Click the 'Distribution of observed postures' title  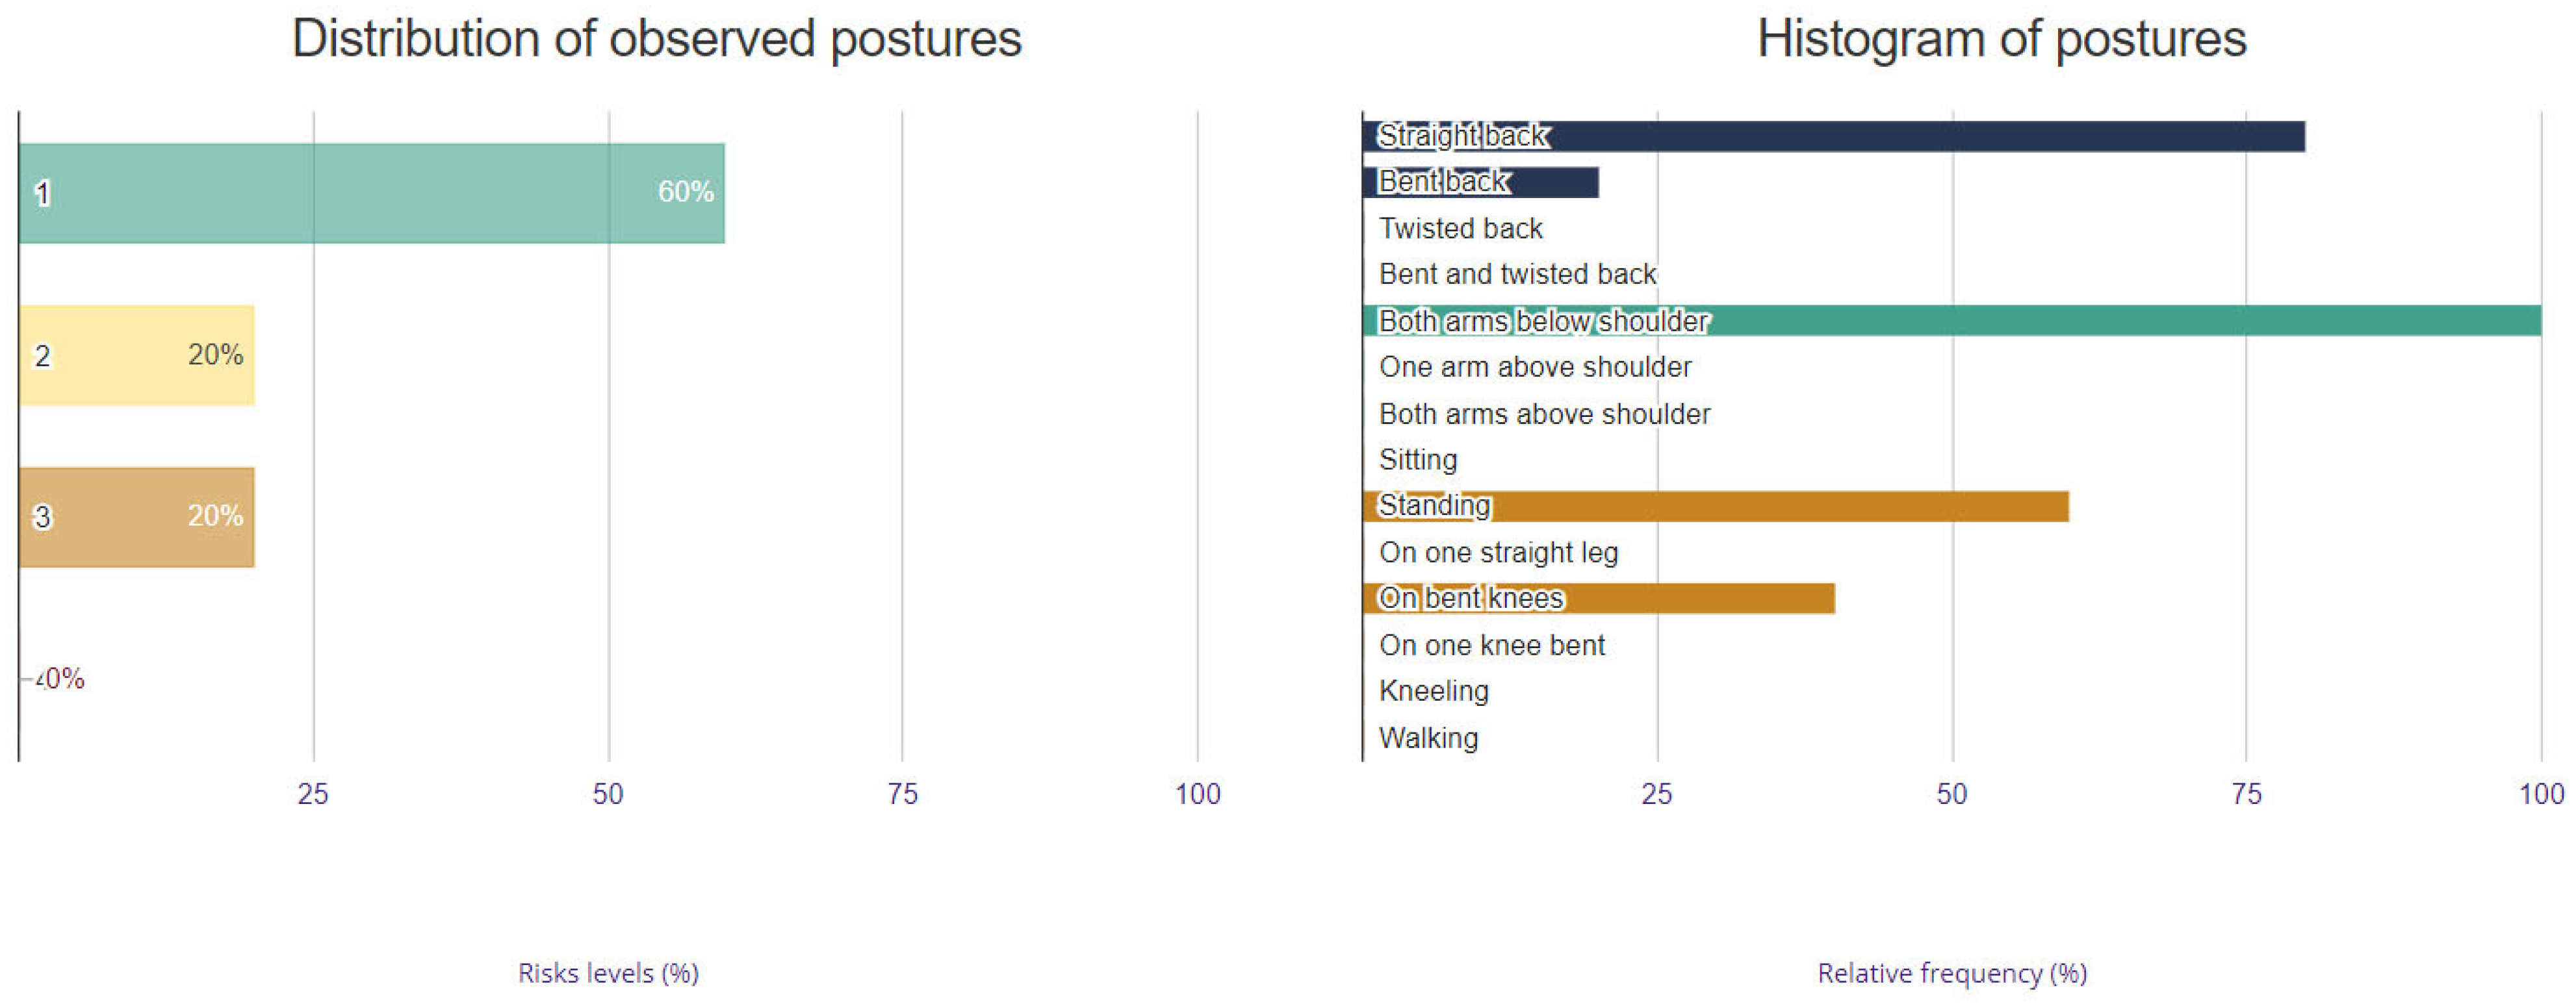[656, 40]
